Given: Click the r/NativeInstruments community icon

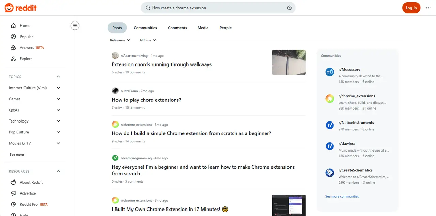Looking at the screenshot, I should (330, 125).
